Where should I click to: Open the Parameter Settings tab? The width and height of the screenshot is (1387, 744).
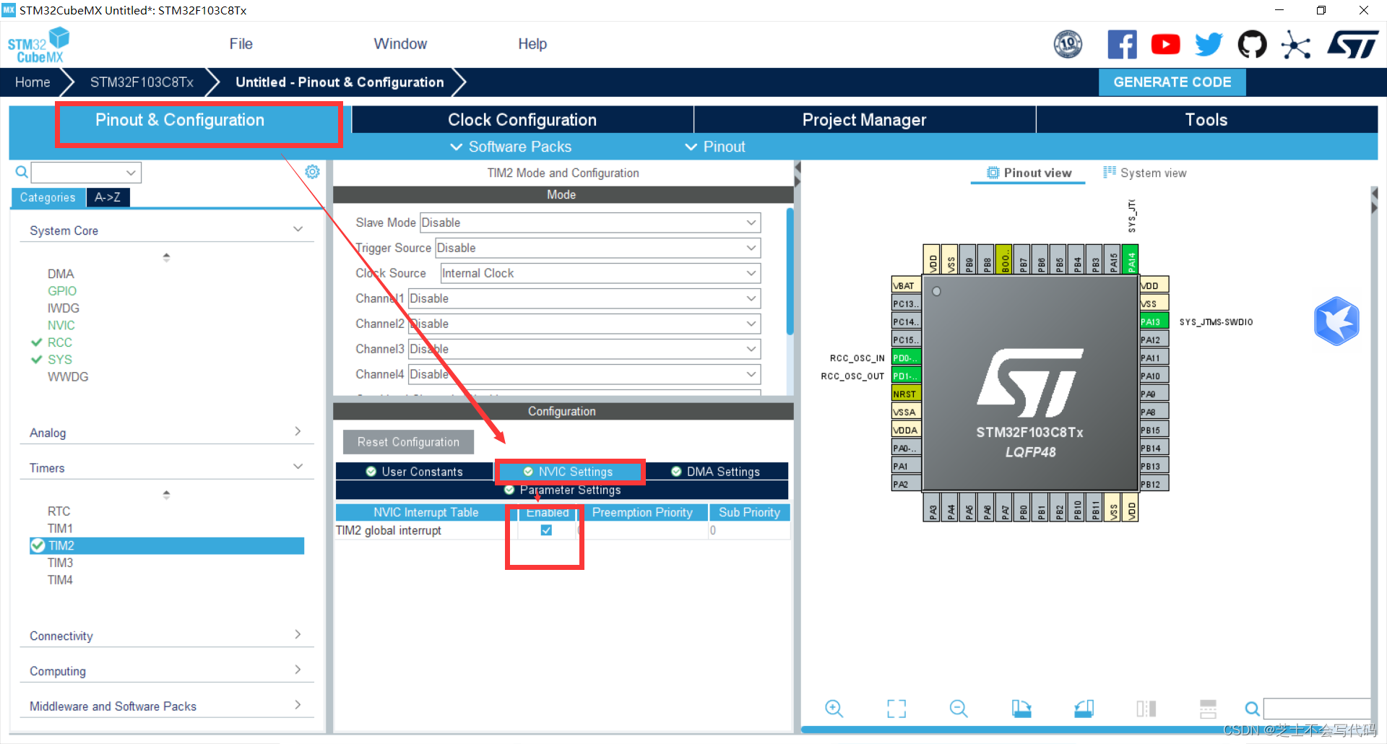point(562,490)
